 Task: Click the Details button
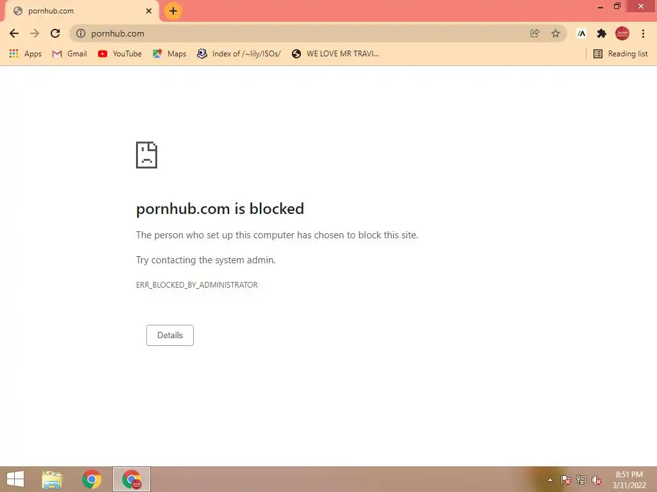click(169, 335)
